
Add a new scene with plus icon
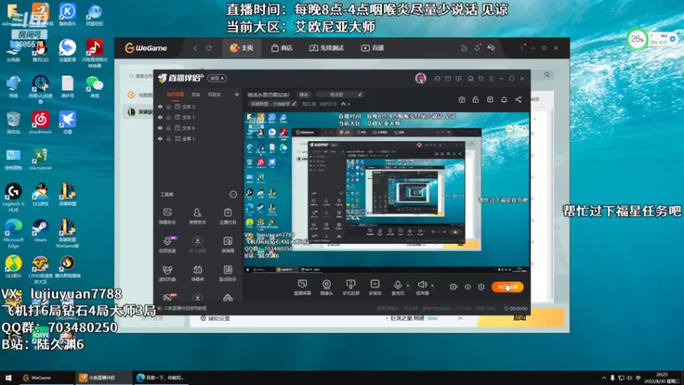tap(237, 94)
